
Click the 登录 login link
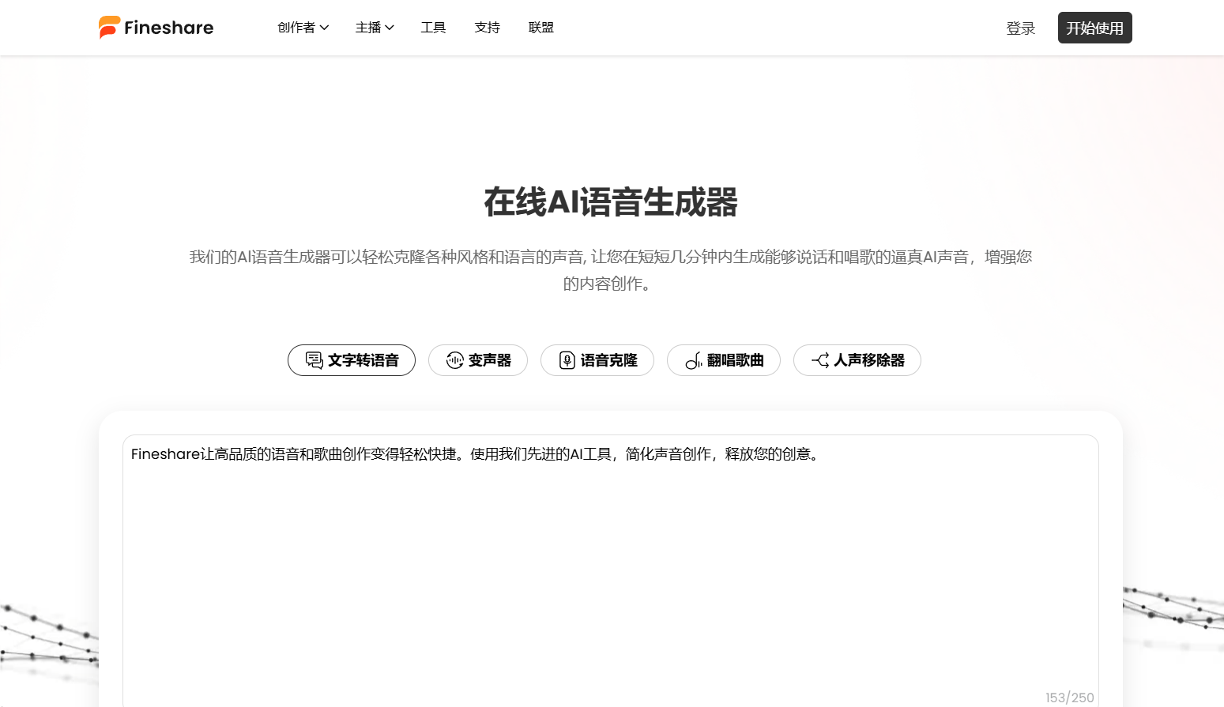tap(1020, 28)
